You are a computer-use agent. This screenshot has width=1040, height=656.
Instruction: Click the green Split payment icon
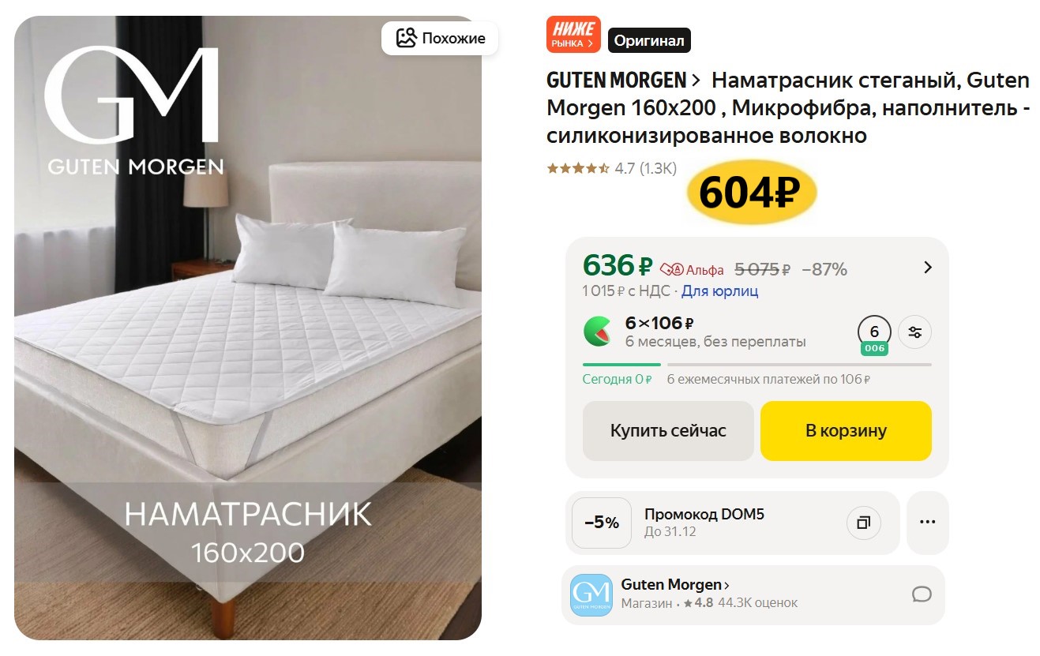pyautogui.click(x=597, y=332)
